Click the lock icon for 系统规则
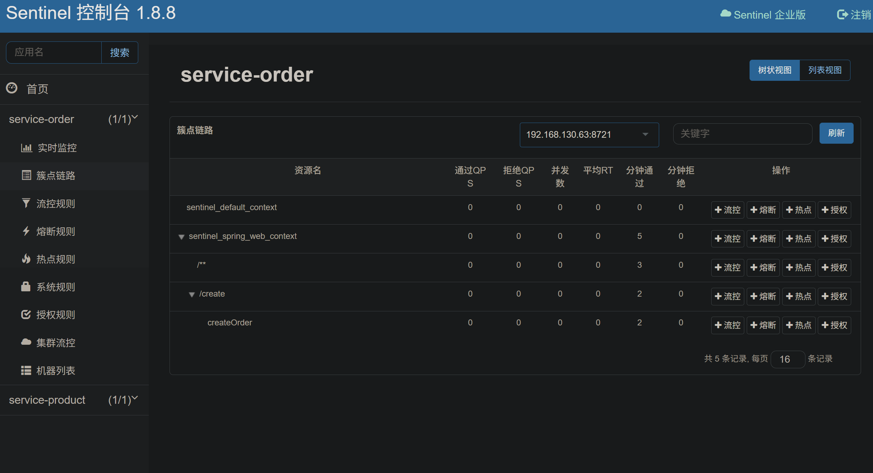This screenshot has height=473, width=873. pos(26,286)
